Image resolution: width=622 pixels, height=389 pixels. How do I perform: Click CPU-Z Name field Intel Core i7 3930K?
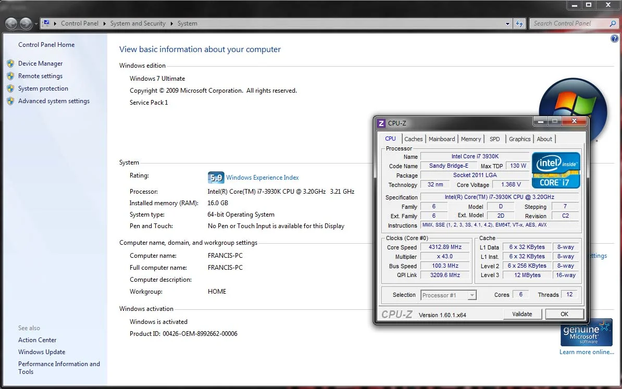(x=475, y=156)
